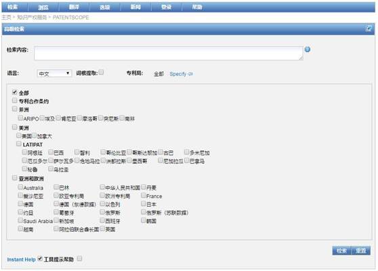Select the 阿根廷 checkbox
378x271 pixels.
24,152
